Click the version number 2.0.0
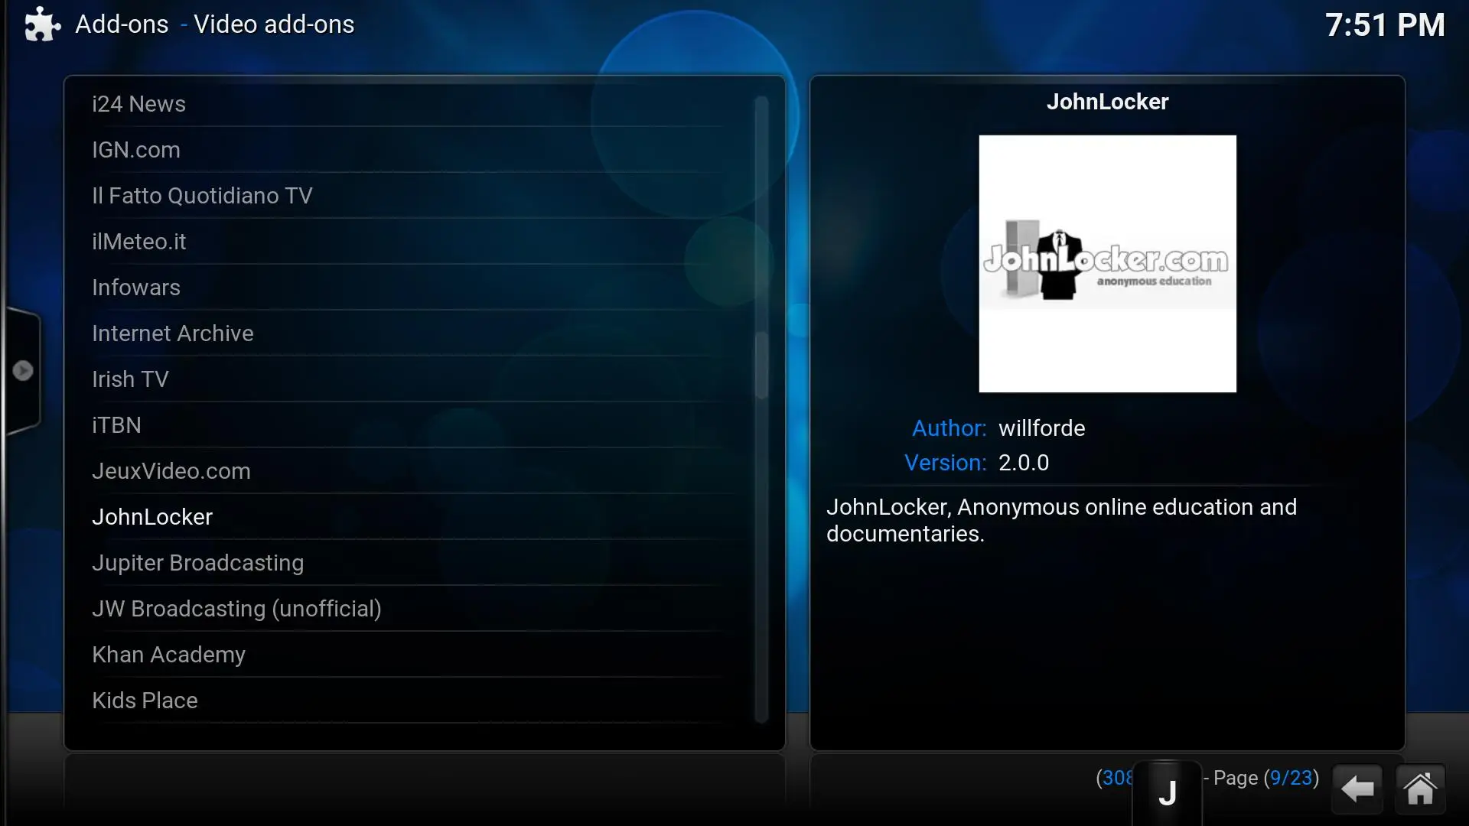 (1024, 463)
